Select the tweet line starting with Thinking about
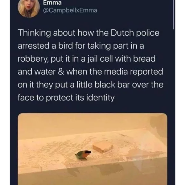Image resolution: width=185 pixels, height=185 pixels. tap(88, 33)
